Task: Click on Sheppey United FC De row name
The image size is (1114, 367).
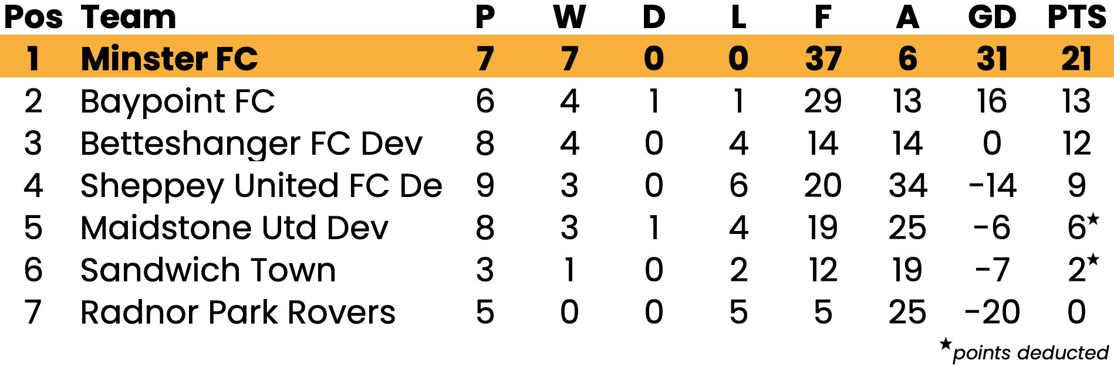Action: pyautogui.click(x=261, y=186)
